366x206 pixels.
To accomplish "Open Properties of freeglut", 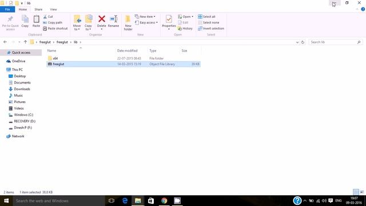I will pyautogui.click(x=169, y=22).
